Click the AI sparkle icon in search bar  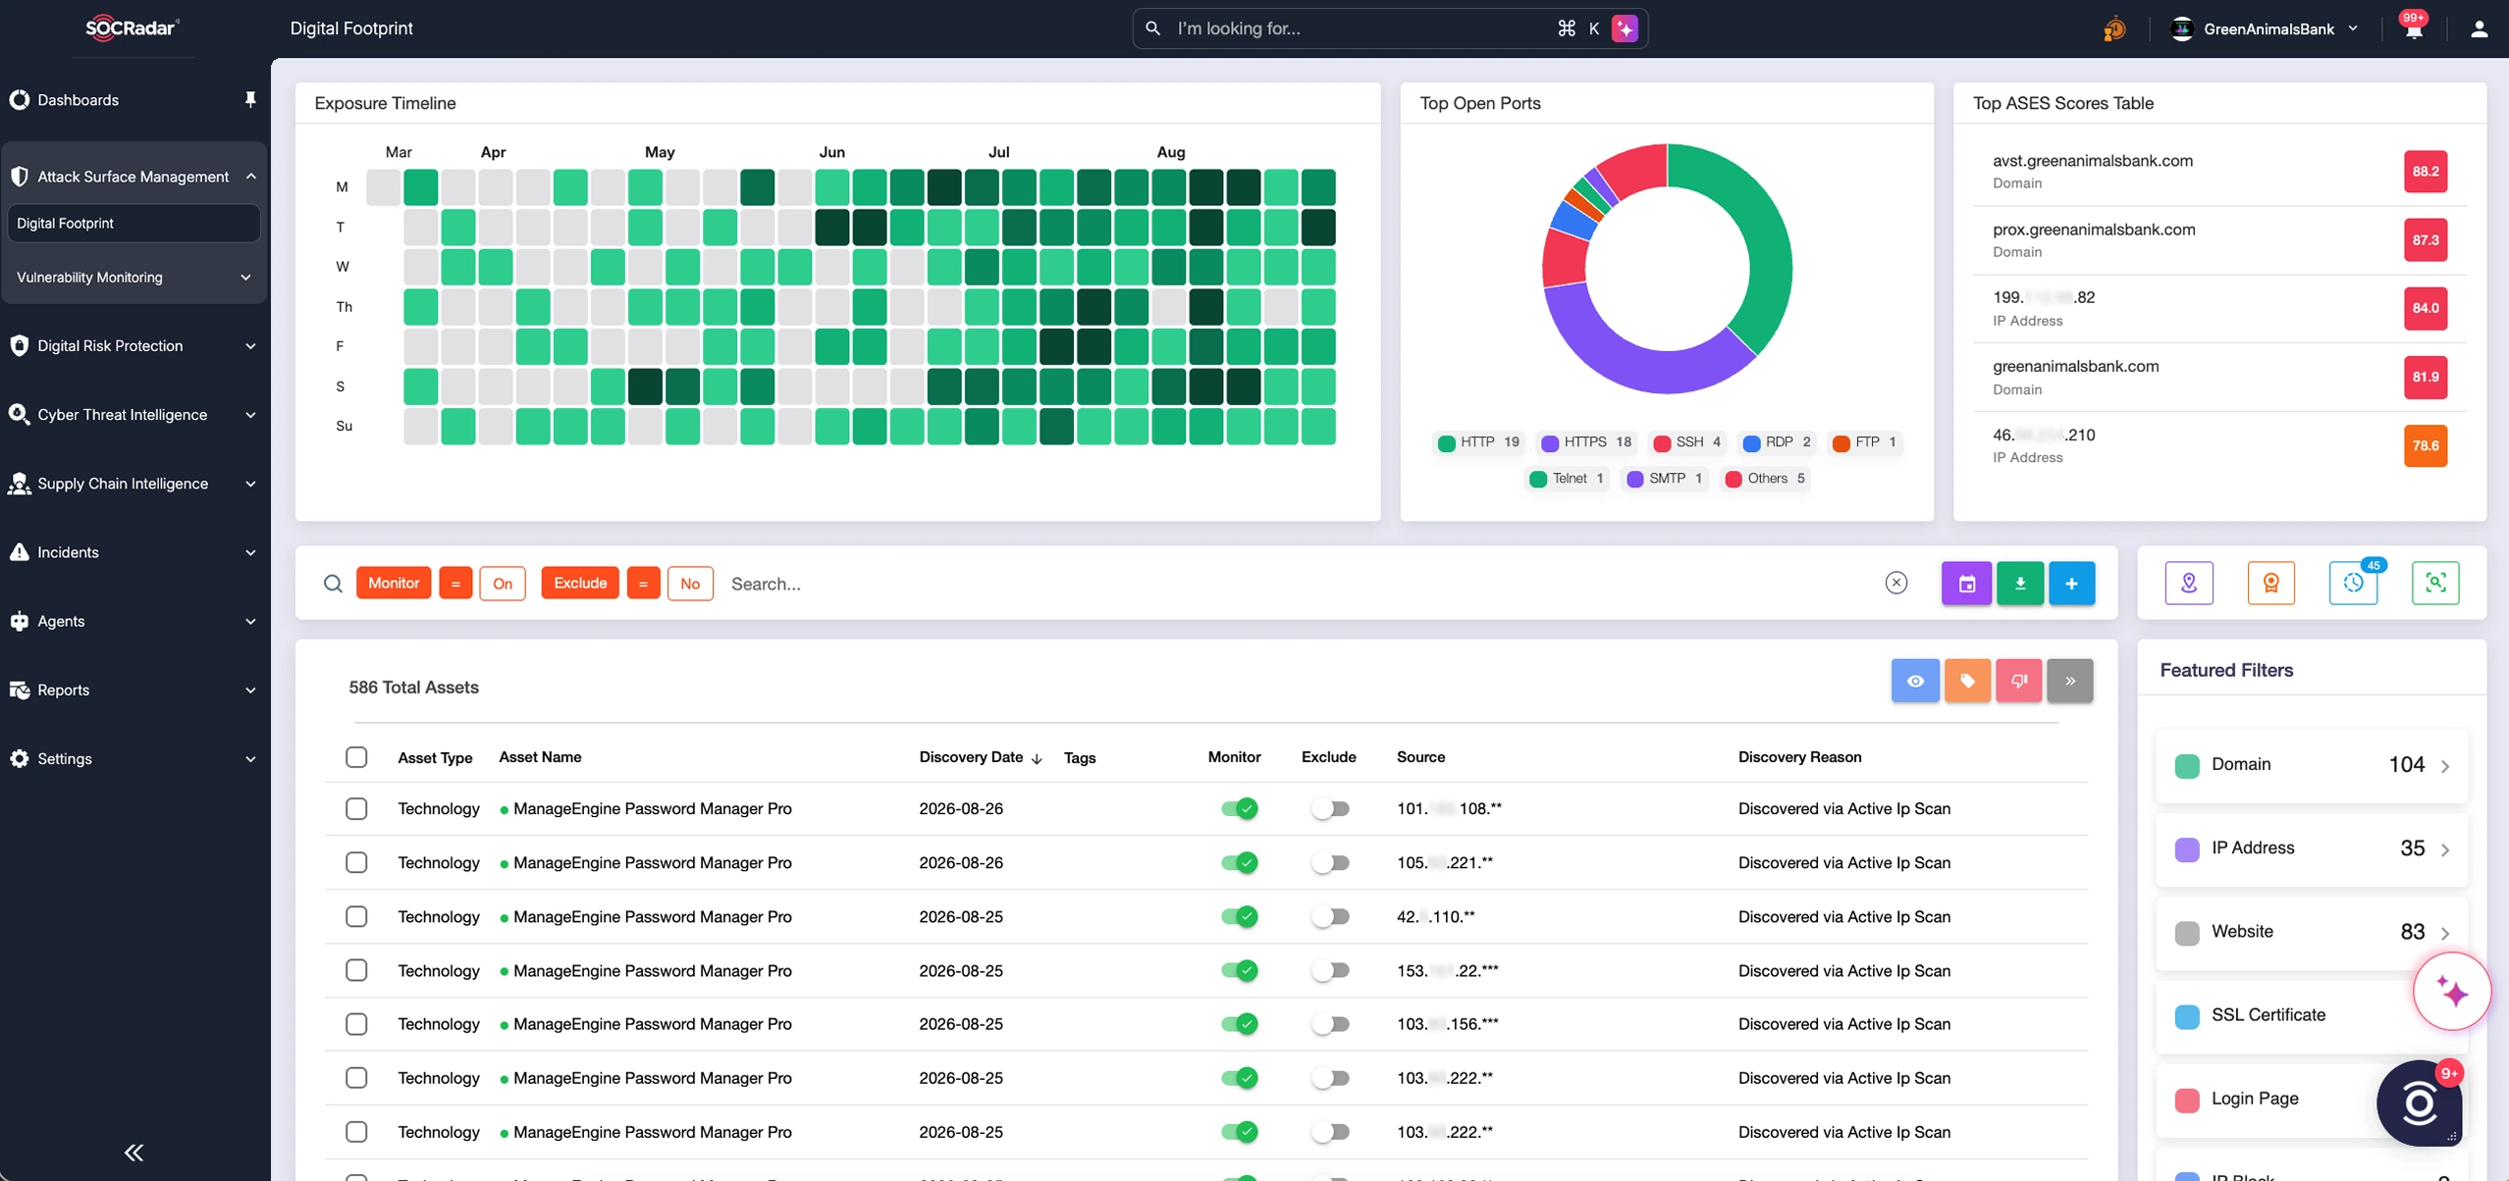[1625, 28]
